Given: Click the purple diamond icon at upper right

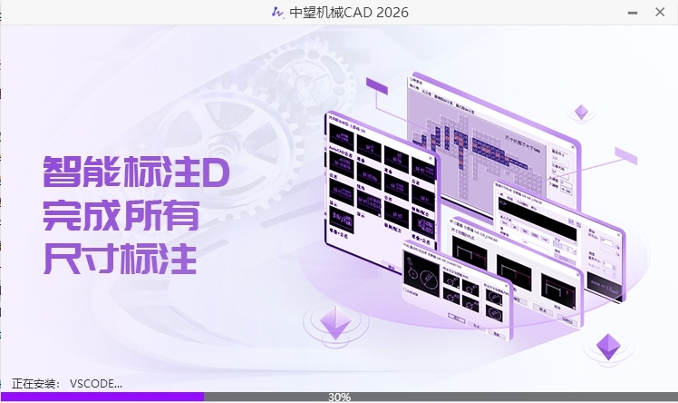Looking at the screenshot, I should (x=581, y=113).
